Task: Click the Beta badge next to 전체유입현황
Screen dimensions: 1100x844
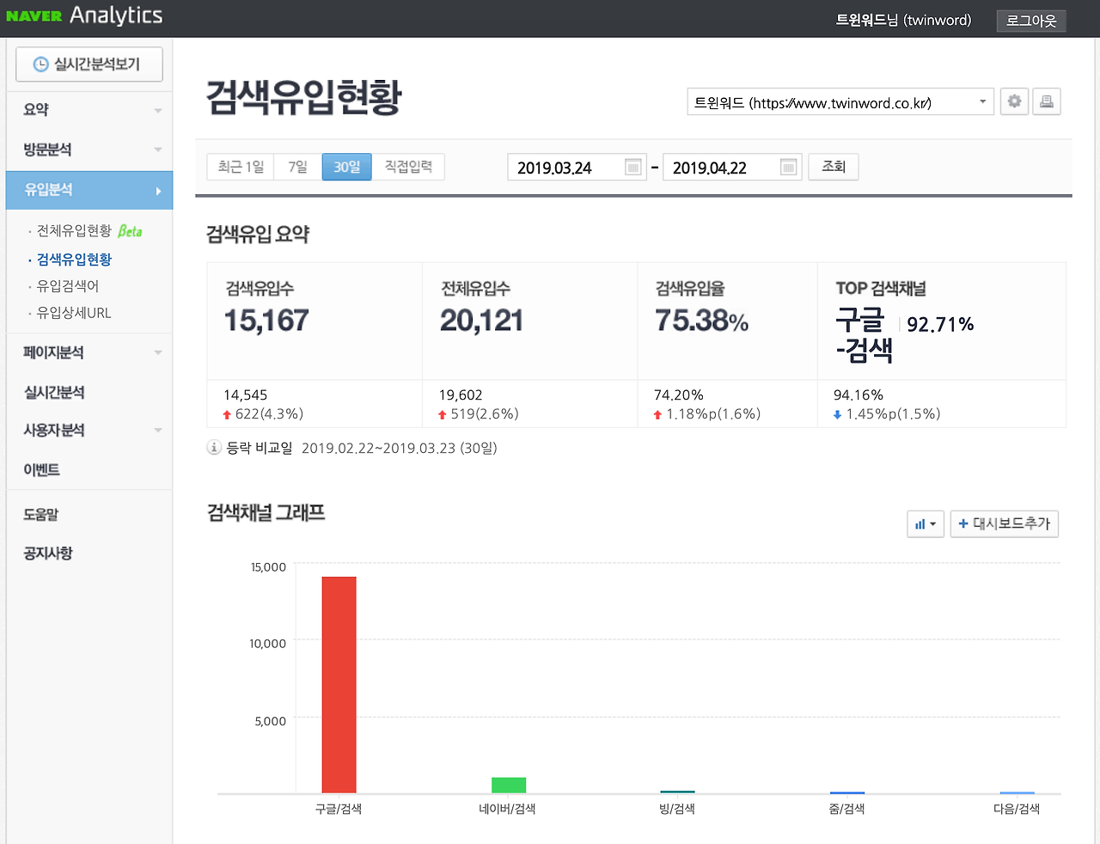Action: point(131,231)
